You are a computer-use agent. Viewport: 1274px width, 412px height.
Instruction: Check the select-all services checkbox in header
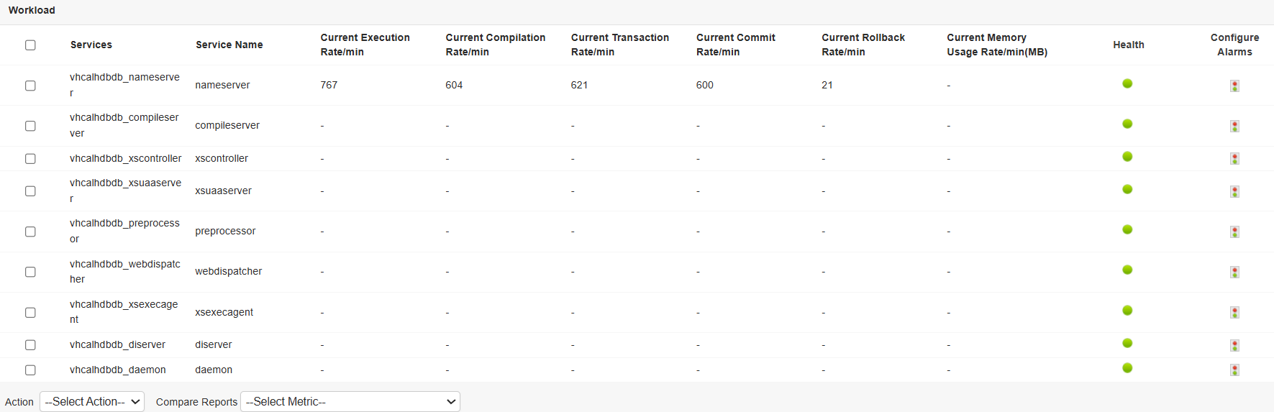(30, 45)
